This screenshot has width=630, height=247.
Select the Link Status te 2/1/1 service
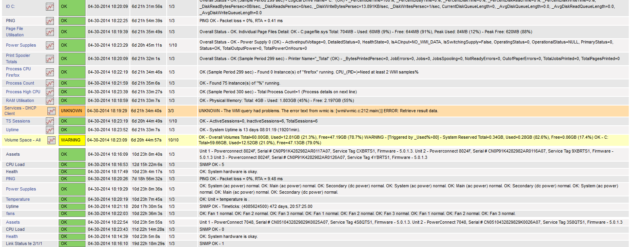24,244
